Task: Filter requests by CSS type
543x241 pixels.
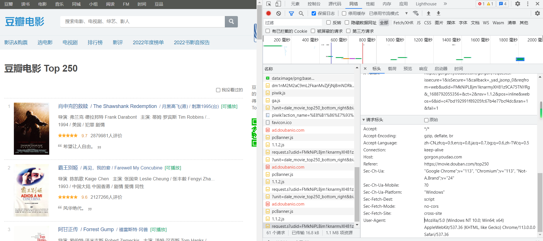Action: [428, 23]
